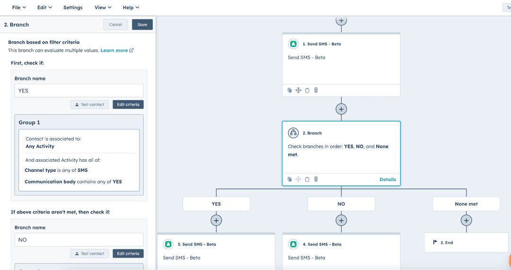Save the branch configuration

tap(142, 25)
